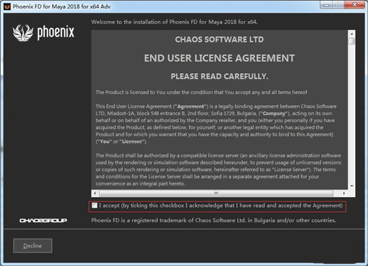Click the END USER LICENSE AGREEMENT heading
This screenshot has height=266, width=368.
219,58
